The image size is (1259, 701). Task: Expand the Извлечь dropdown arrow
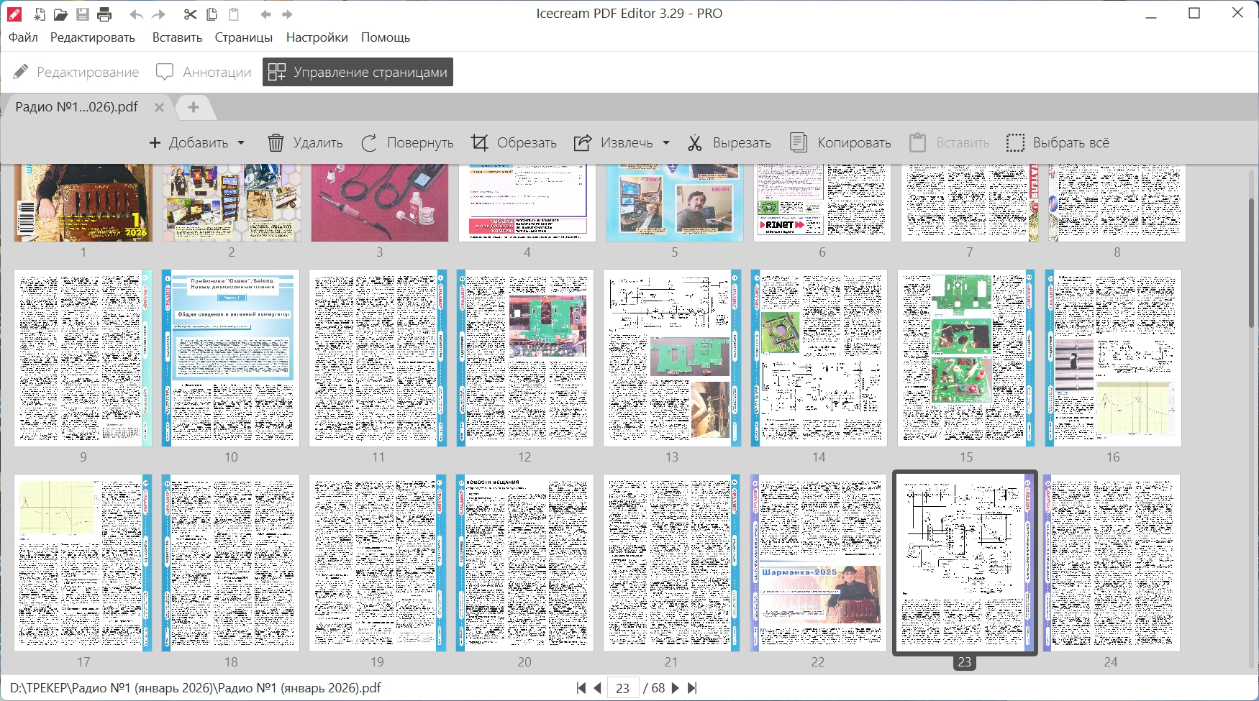(x=666, y=143)
